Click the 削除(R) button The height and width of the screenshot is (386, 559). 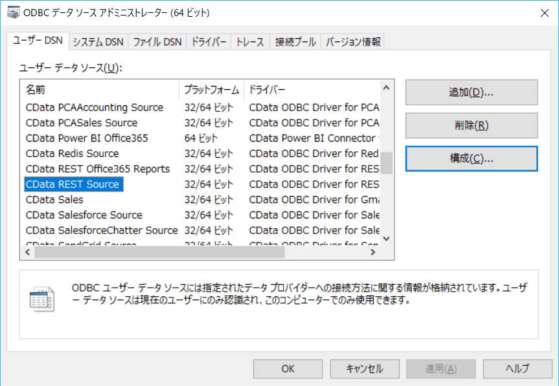[x=472, y=125]
